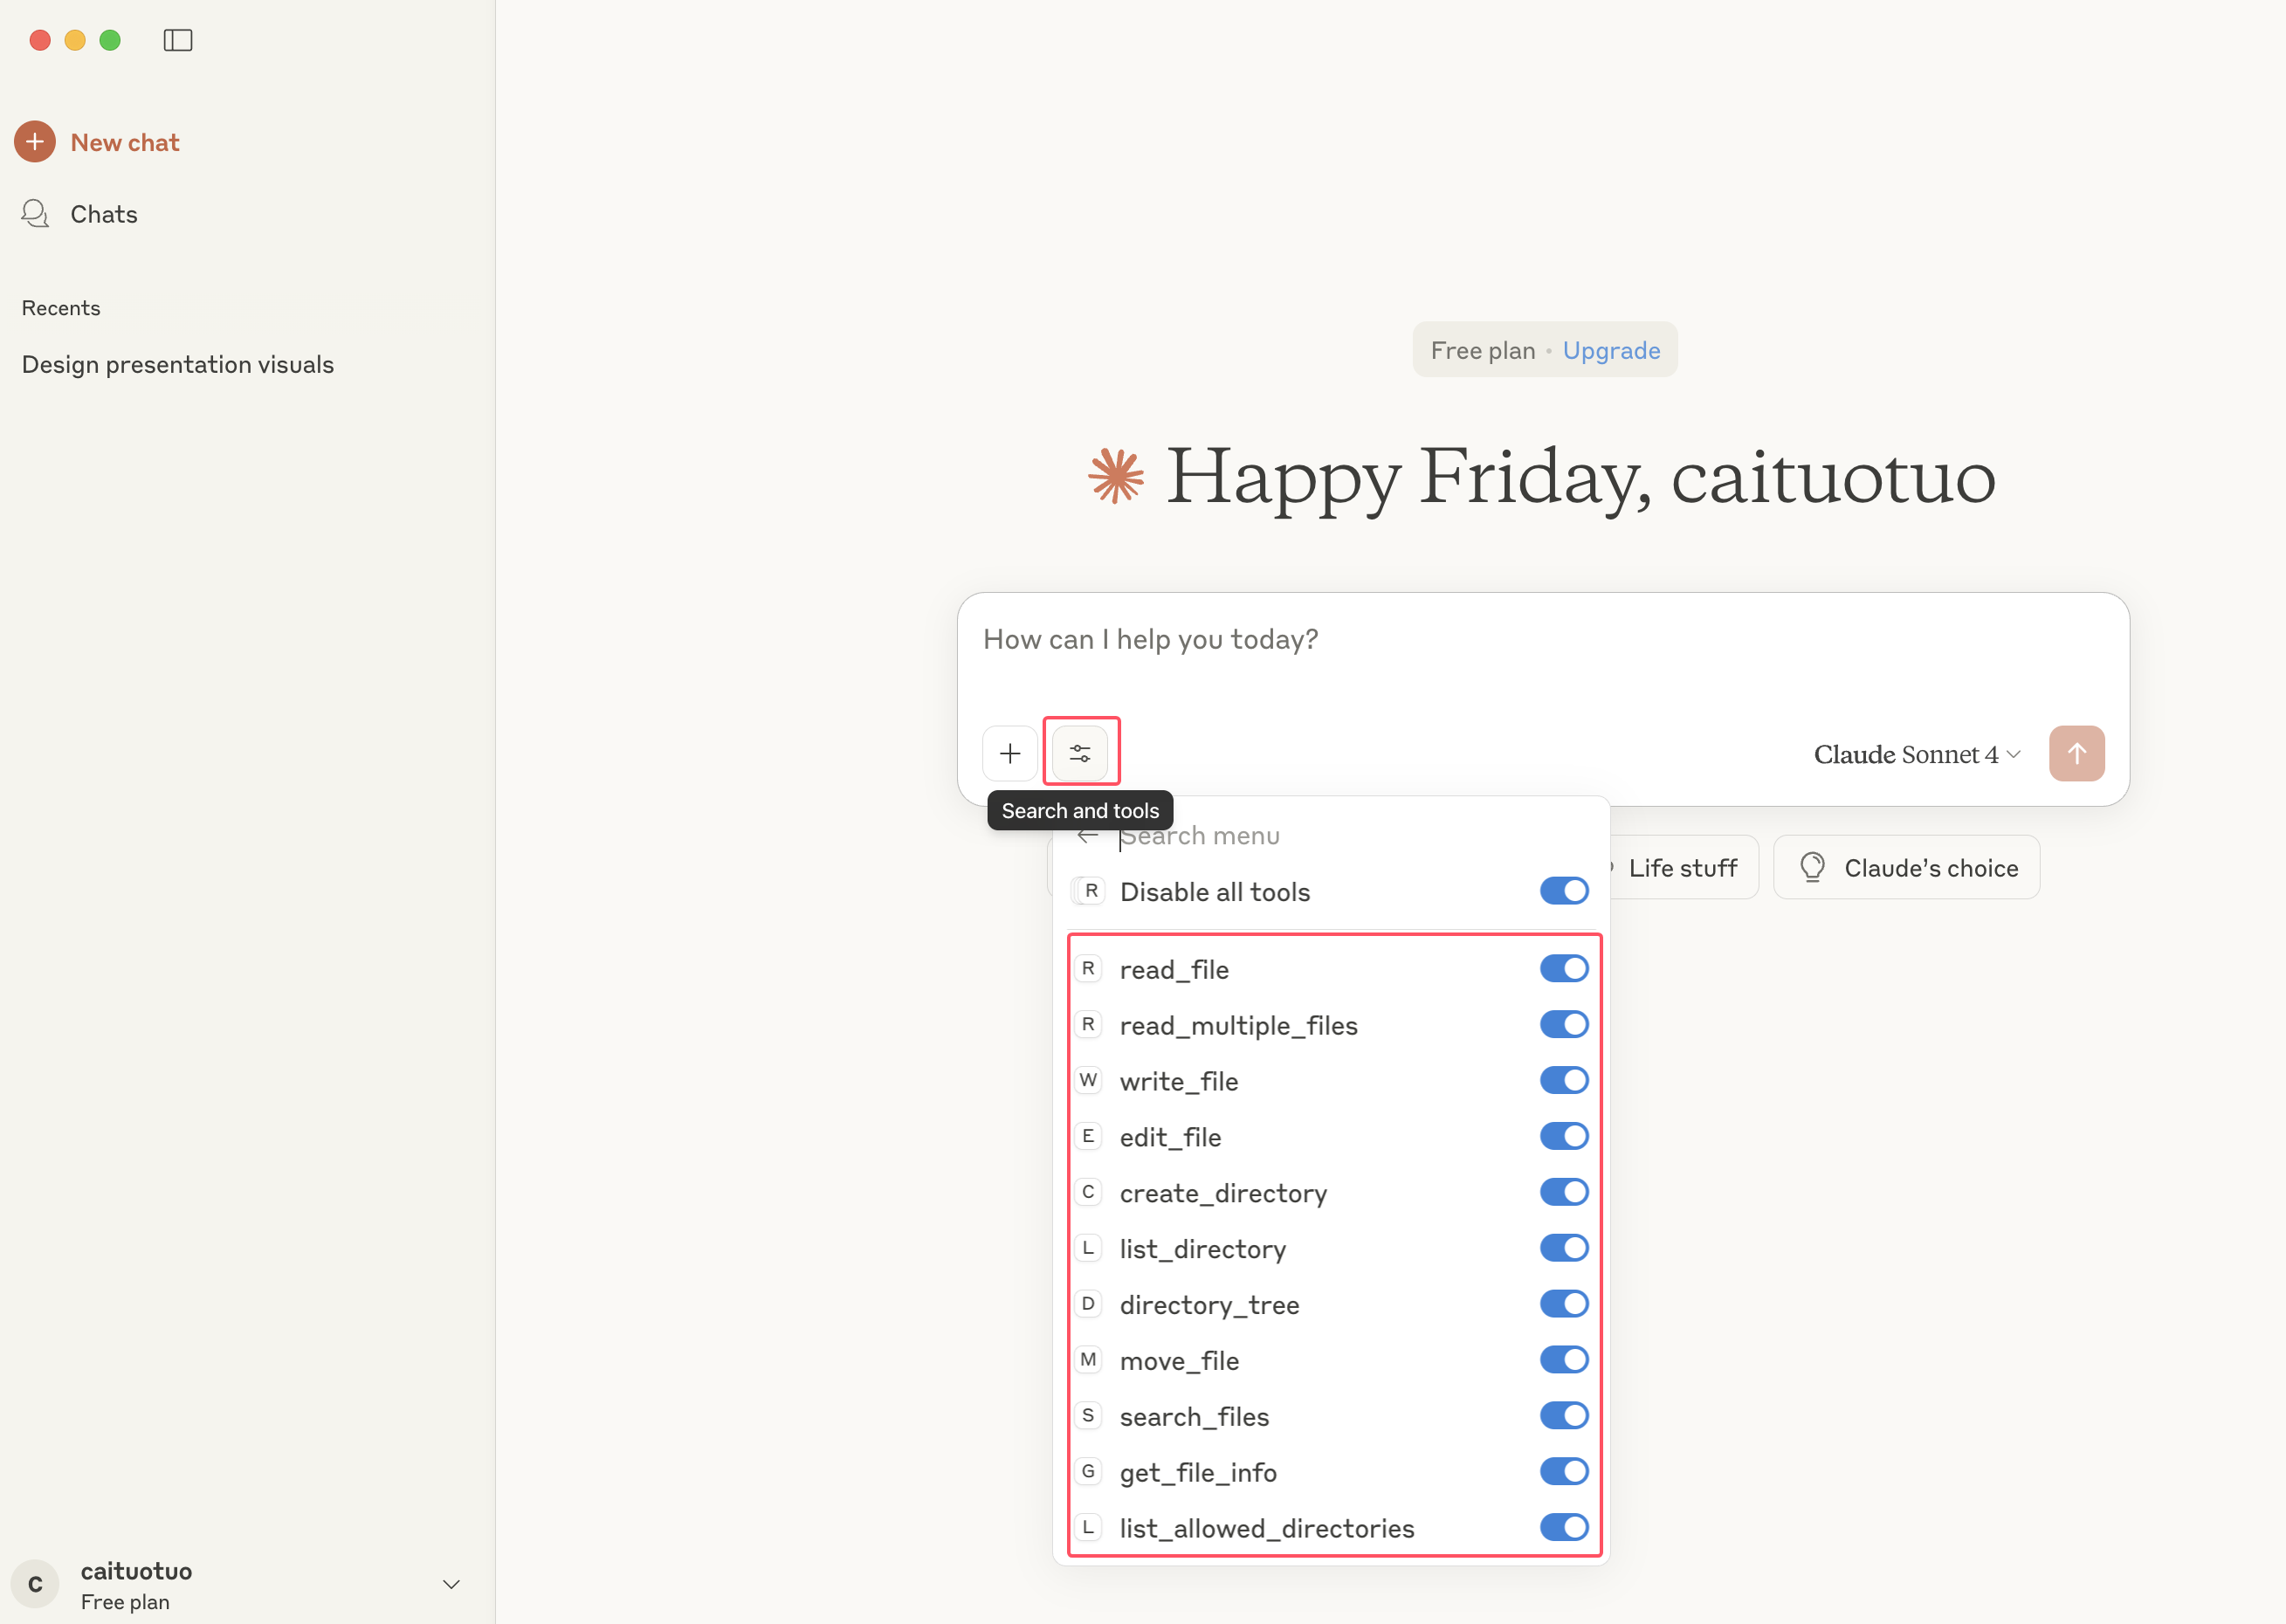Disable all tools toggle switch
Image resolution: width=2286 pixels, height=1624 pixels.
pyautogui.click(x=1563, y=891)
